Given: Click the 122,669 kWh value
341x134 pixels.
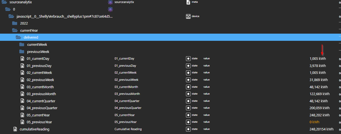Looking at the screenshot, I should [x=320, y=94].
